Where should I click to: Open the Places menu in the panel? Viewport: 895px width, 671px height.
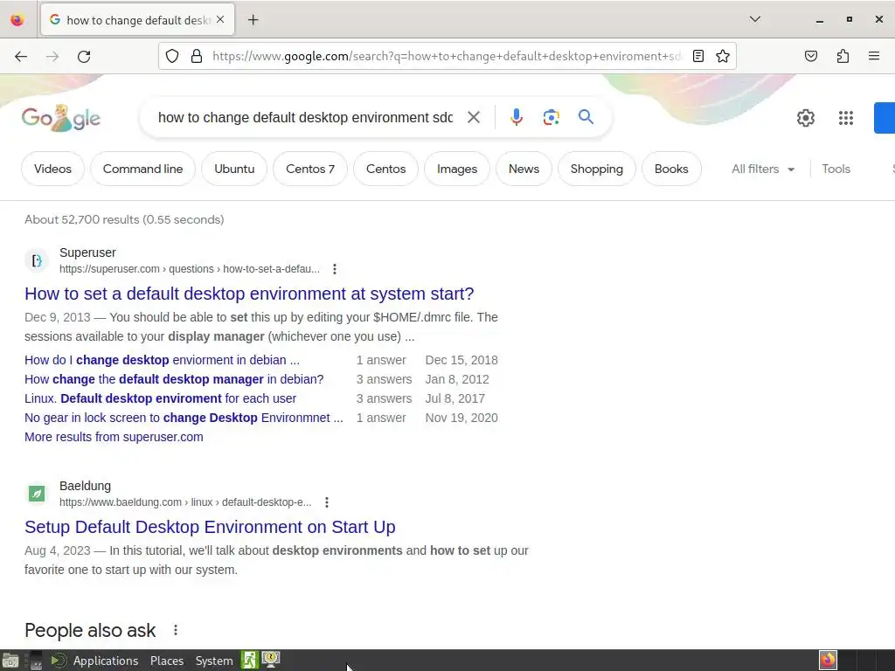point(167,661)
